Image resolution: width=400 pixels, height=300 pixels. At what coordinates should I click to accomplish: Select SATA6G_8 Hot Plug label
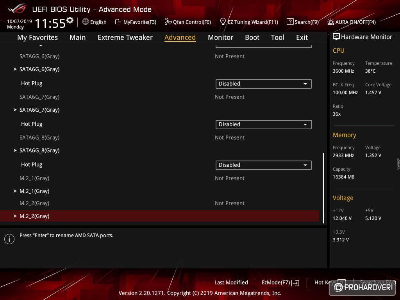[x=32, y=164]
